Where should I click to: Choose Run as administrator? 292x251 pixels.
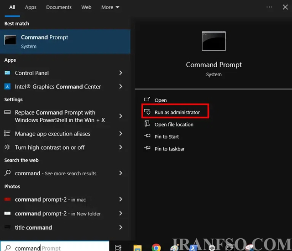(x=177, y=112)
